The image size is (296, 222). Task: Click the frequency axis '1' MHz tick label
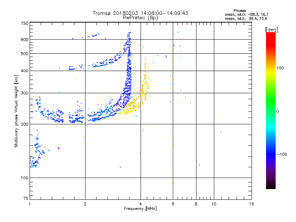[x=30, y=204]
